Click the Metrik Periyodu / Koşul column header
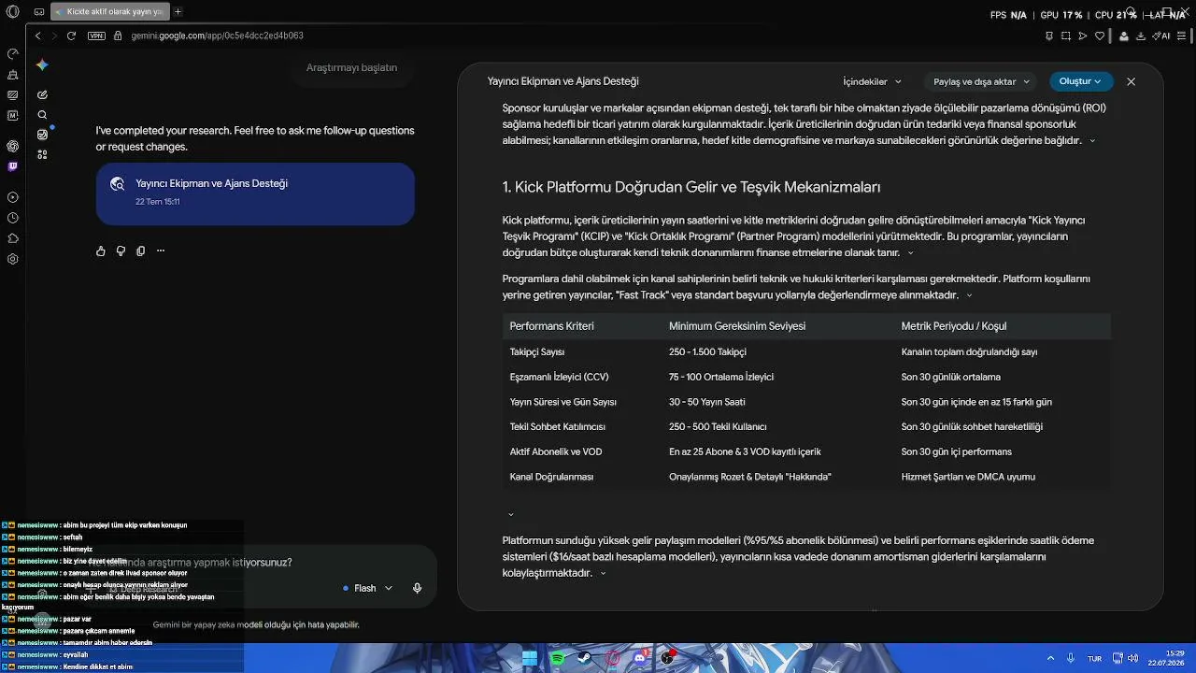 click(954, 326)
